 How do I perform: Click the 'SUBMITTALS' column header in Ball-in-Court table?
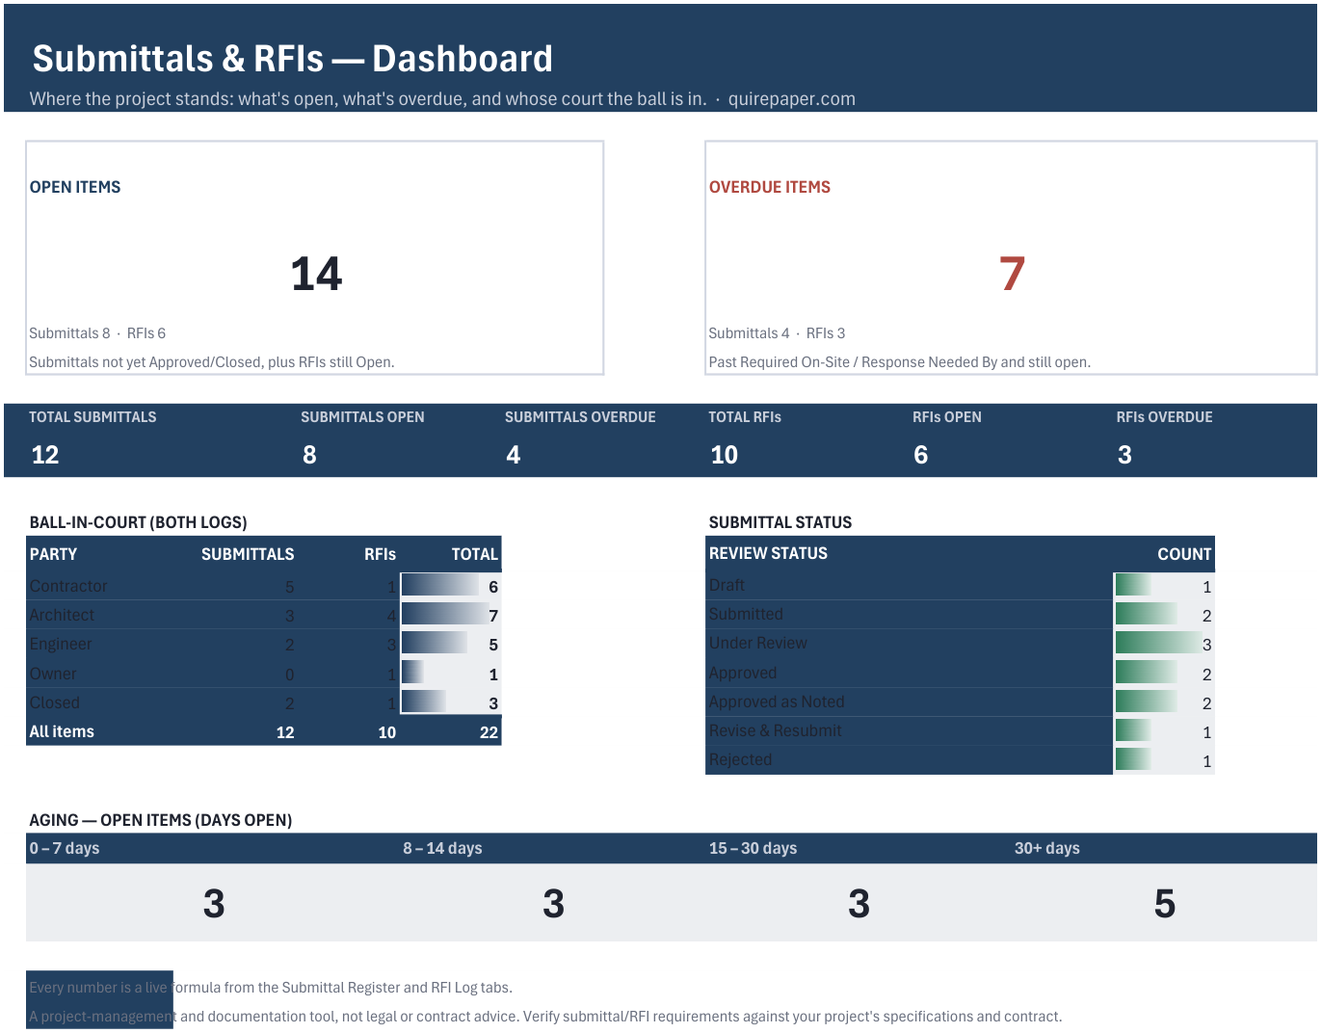click(248, 554)
